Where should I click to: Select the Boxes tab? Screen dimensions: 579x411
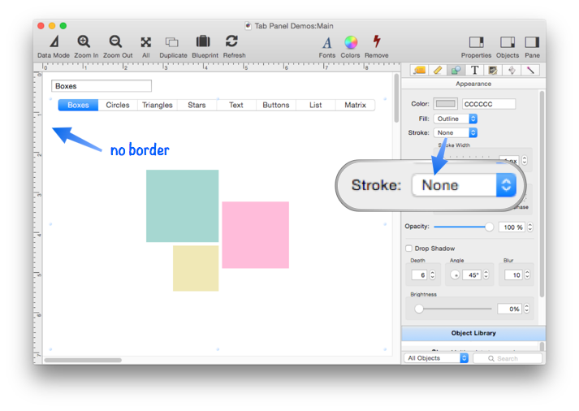78,105
